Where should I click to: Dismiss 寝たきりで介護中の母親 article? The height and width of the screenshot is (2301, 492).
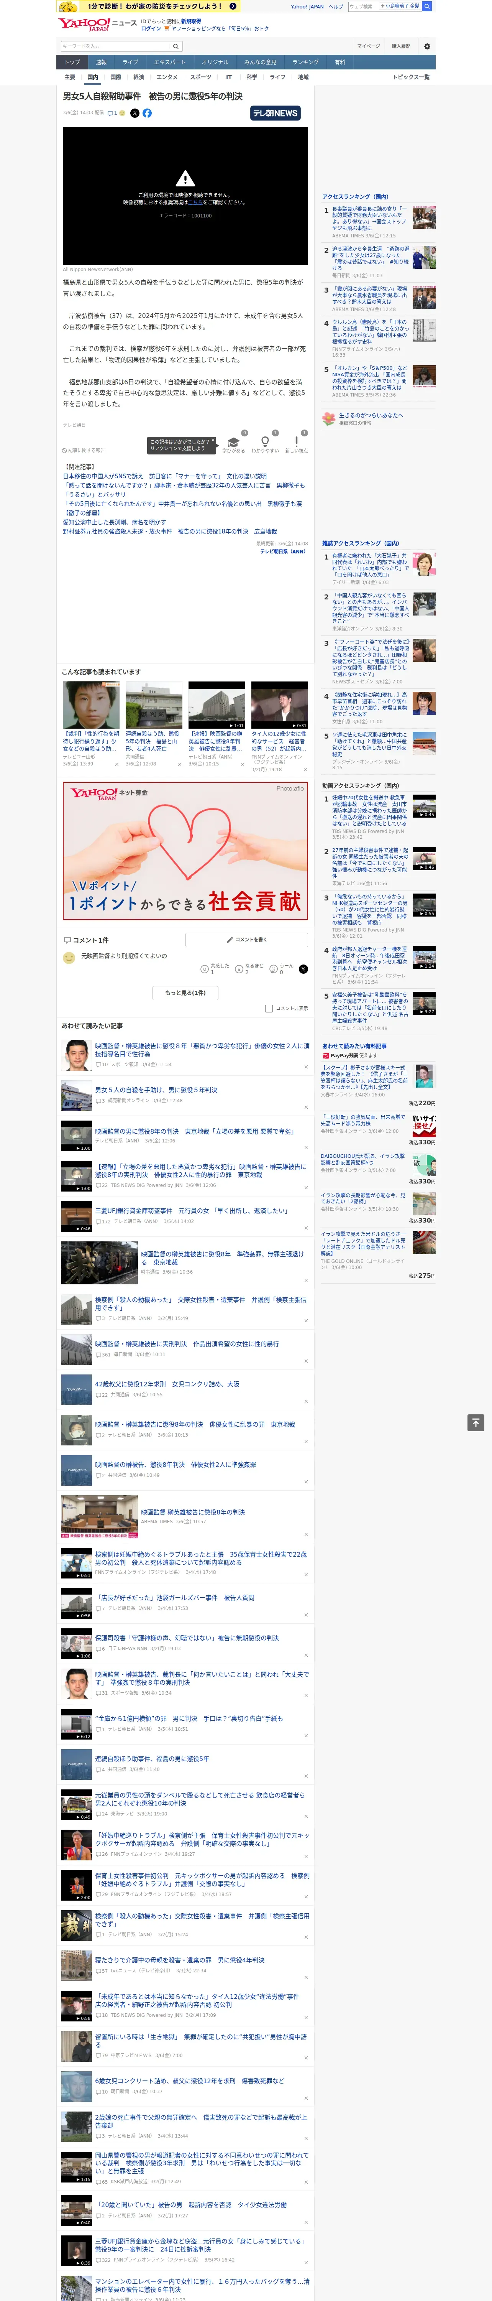[x=306, y=1977]
